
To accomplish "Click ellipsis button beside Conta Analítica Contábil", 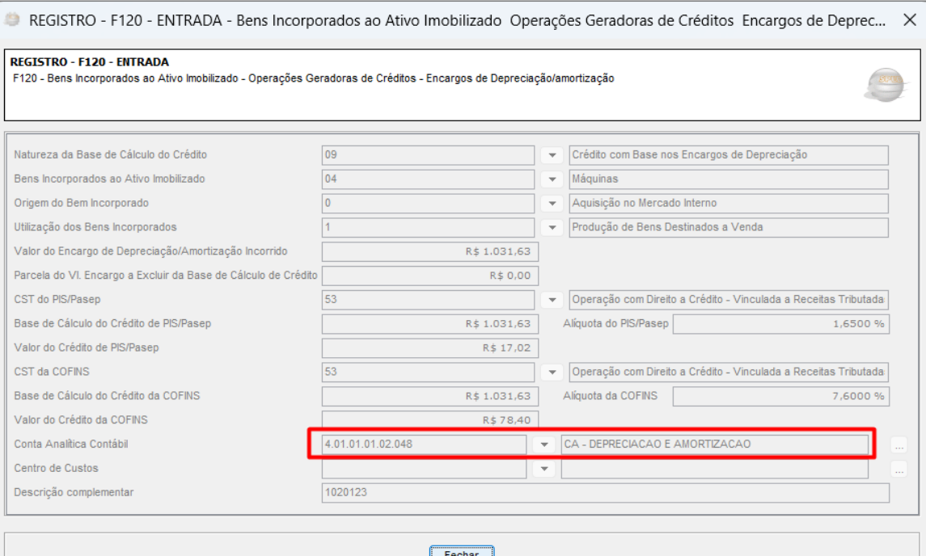I will point(899,445).
